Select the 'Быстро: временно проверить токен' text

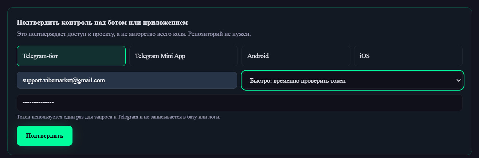coord(298,80)
